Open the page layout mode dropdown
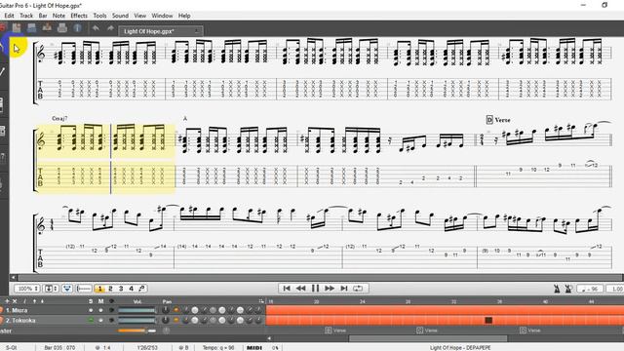 [x=51, y=289]
